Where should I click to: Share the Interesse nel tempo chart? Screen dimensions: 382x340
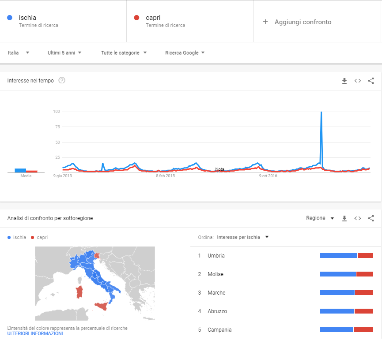click(x=371, y=81)
